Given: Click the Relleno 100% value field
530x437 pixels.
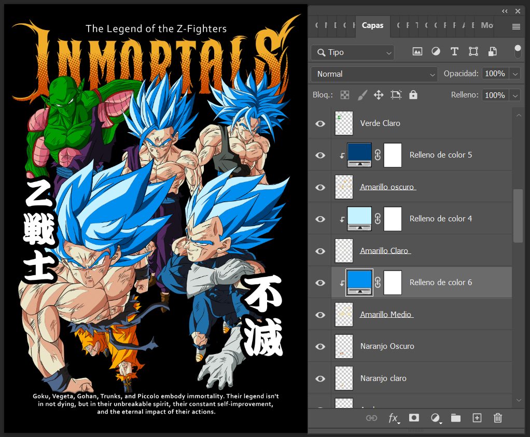Looking at the screenshot, I should (x=495, y=95).
